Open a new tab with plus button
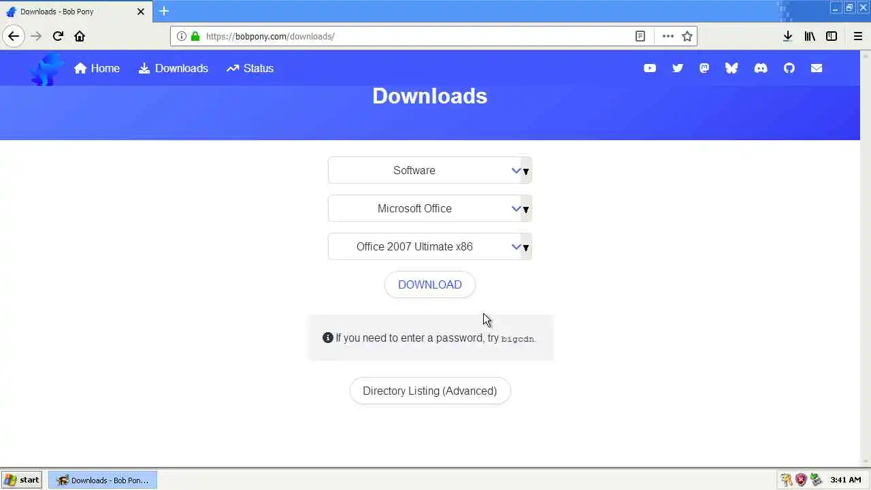The height and width of the screenshot is (490, 871). click(x=164, y=11)
